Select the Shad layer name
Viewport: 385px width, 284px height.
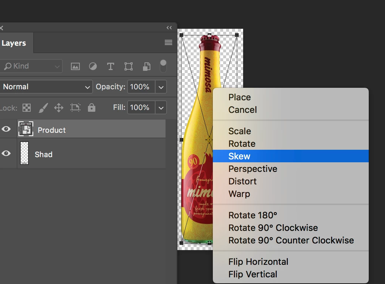44,155
